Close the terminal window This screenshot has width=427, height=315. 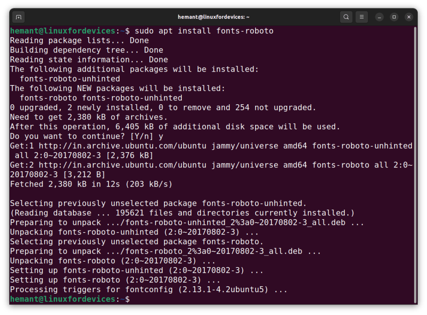click(409, 17)
